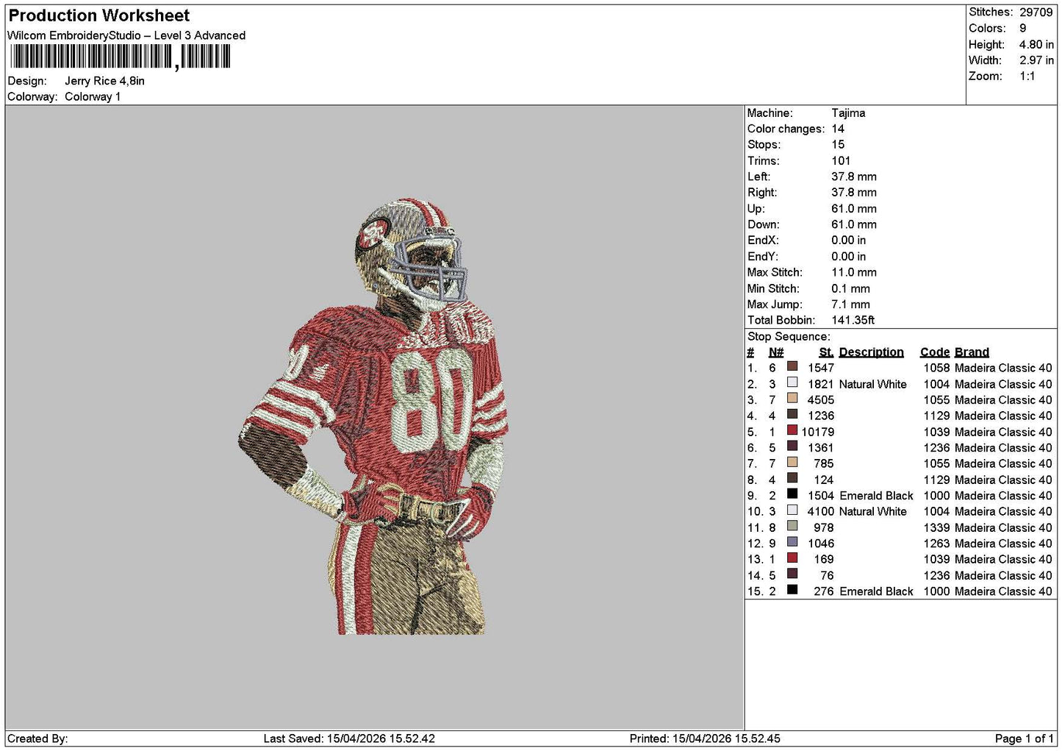Click the embroidered football player design preview
This screenshot has height=751, width=1062.
373,416
